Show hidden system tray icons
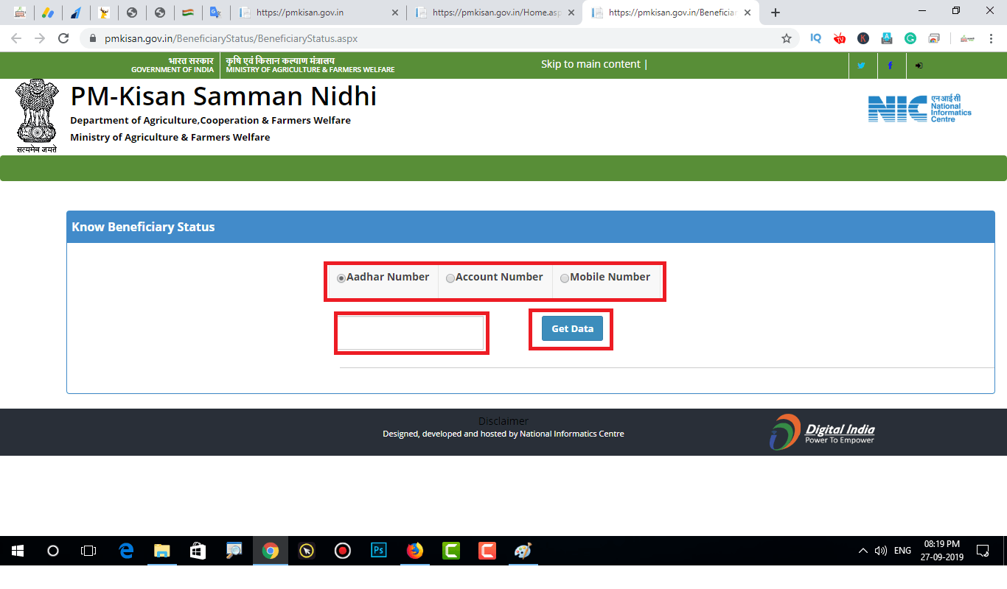 coord(863,551)
